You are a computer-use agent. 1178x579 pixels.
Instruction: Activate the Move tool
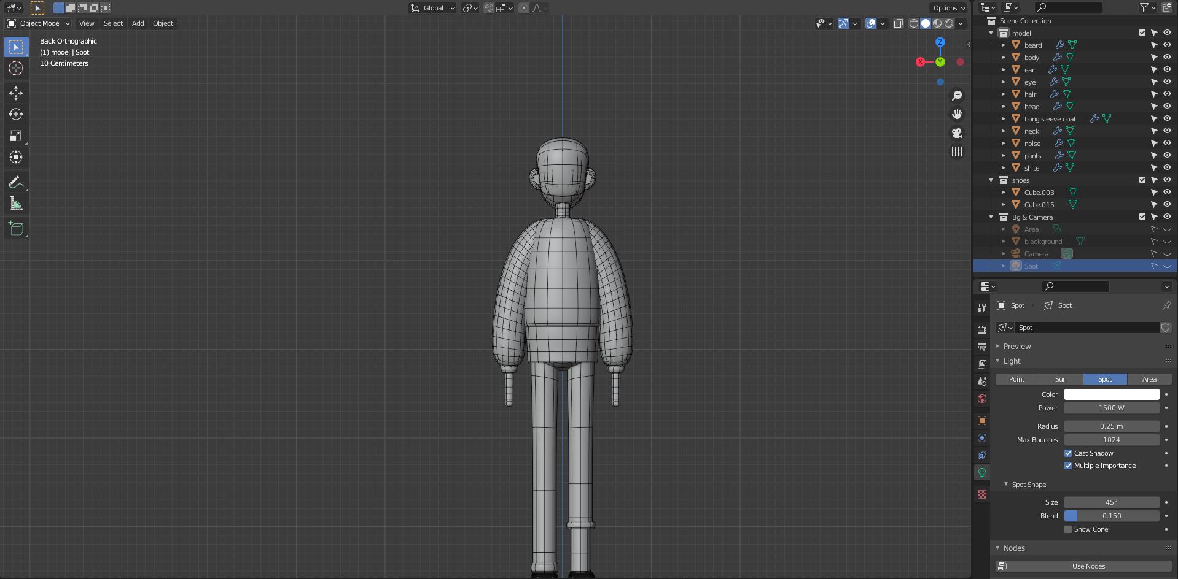[16, 93]
